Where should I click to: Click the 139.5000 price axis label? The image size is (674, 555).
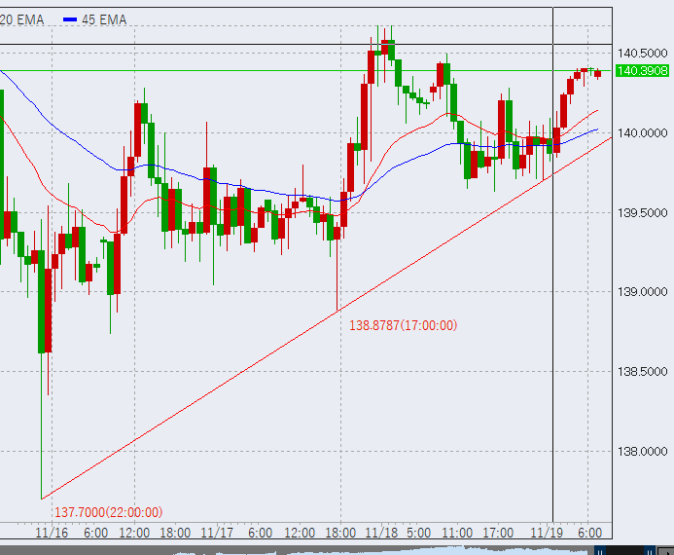[642, 212]
